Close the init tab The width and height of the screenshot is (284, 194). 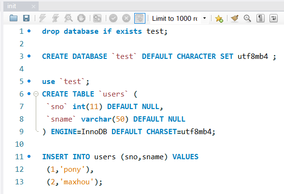(33, 7)
